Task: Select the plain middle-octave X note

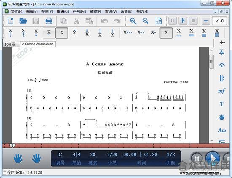Action: pyautogui.click(x=62, y=33)
